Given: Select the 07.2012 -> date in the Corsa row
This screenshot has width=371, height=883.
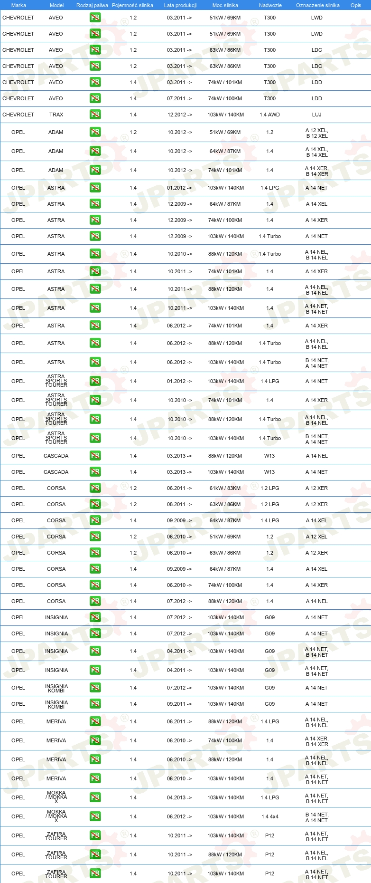Looking at the screenshot, I should [x=179, y=601].
